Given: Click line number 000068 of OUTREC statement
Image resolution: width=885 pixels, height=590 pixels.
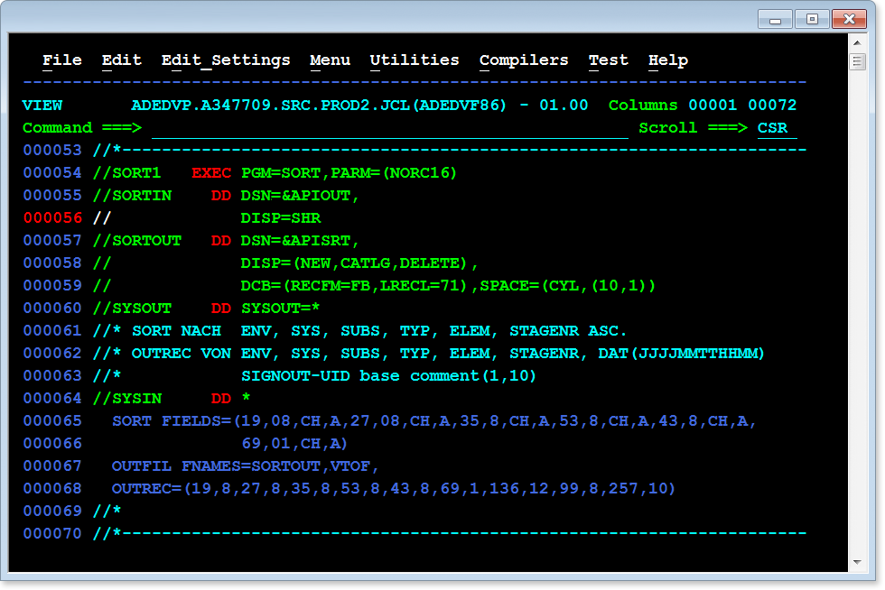Looking at the screenshot, I should pos(52,489).
